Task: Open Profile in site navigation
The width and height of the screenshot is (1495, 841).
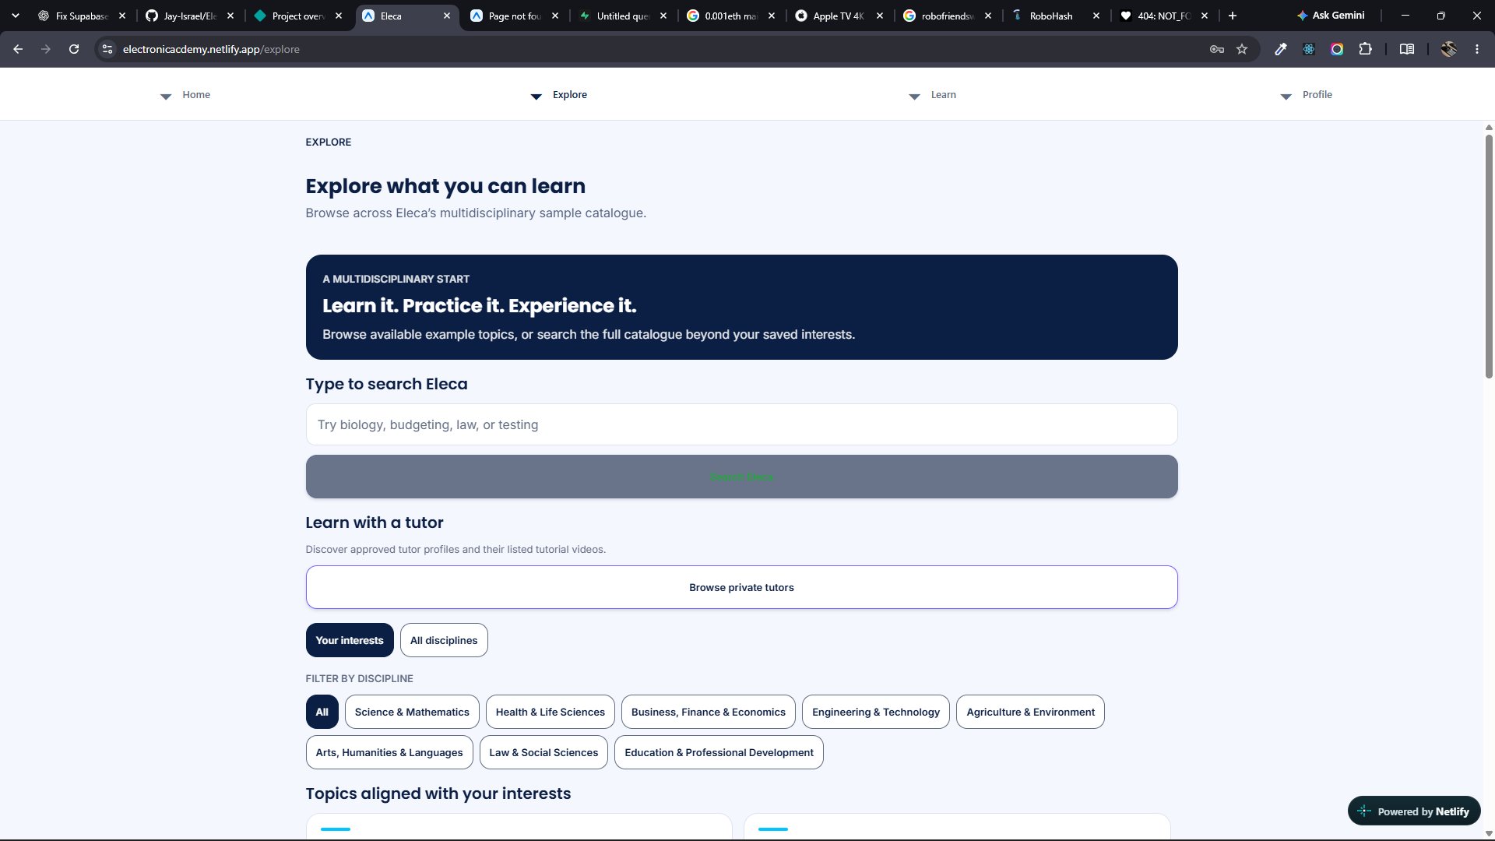Action: 1317,95
